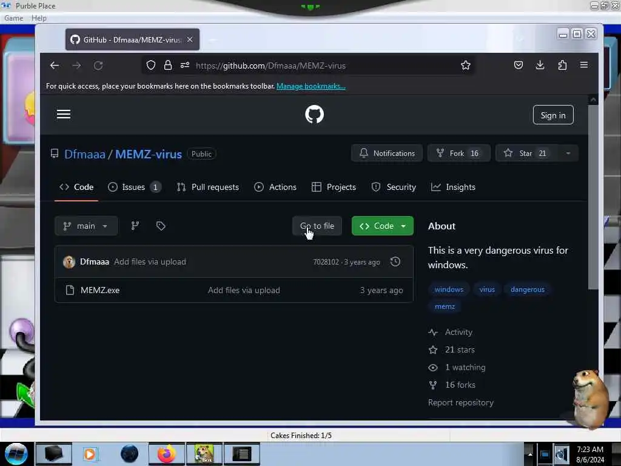Open the GitHub hamburger navigation menu

click(x=63, y=115)
